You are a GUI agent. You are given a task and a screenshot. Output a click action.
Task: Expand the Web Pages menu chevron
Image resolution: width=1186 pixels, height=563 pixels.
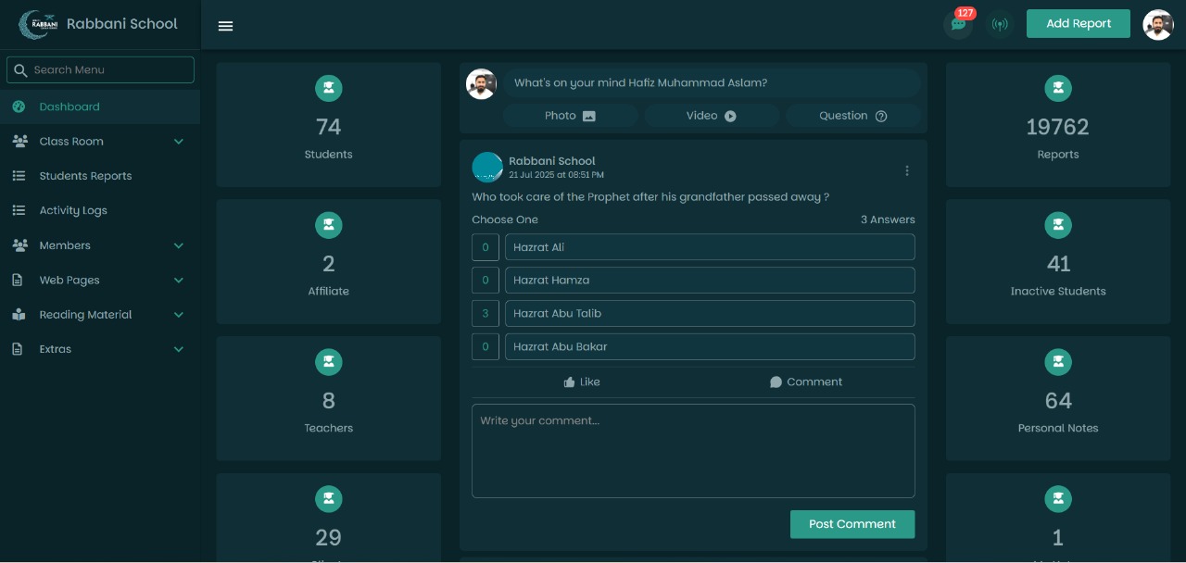tap(179, 280)
